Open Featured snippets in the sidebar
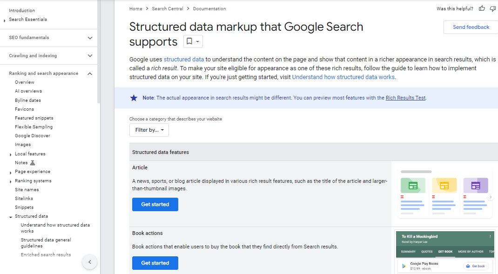The image size is (498, 274). point(34,118)
